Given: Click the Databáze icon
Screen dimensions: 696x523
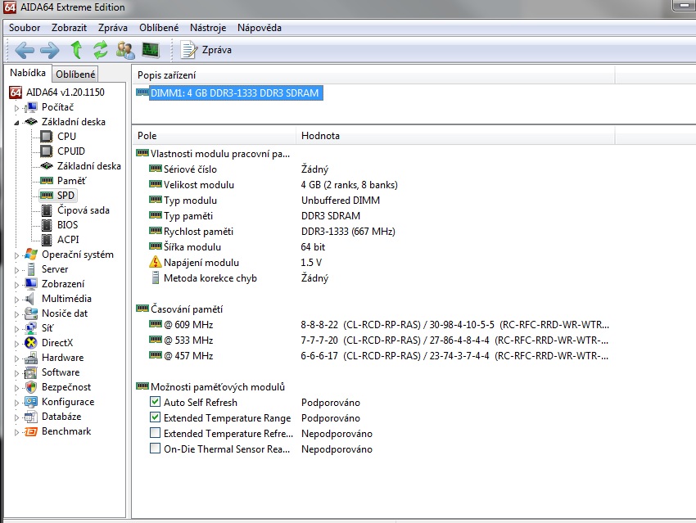Looking at the screenshot, I should [31, 417].
